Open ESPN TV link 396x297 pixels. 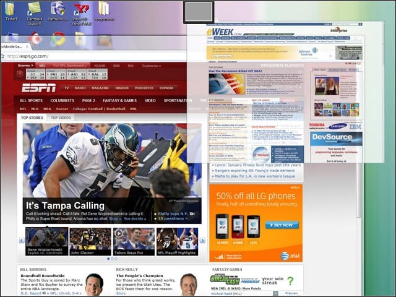(x=66, y=88)
